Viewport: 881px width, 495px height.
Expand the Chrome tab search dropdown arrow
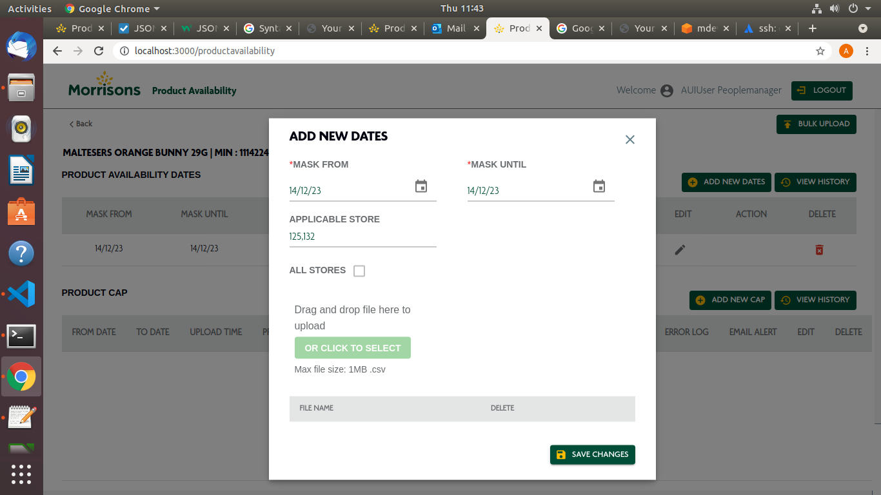pos(863,28)
